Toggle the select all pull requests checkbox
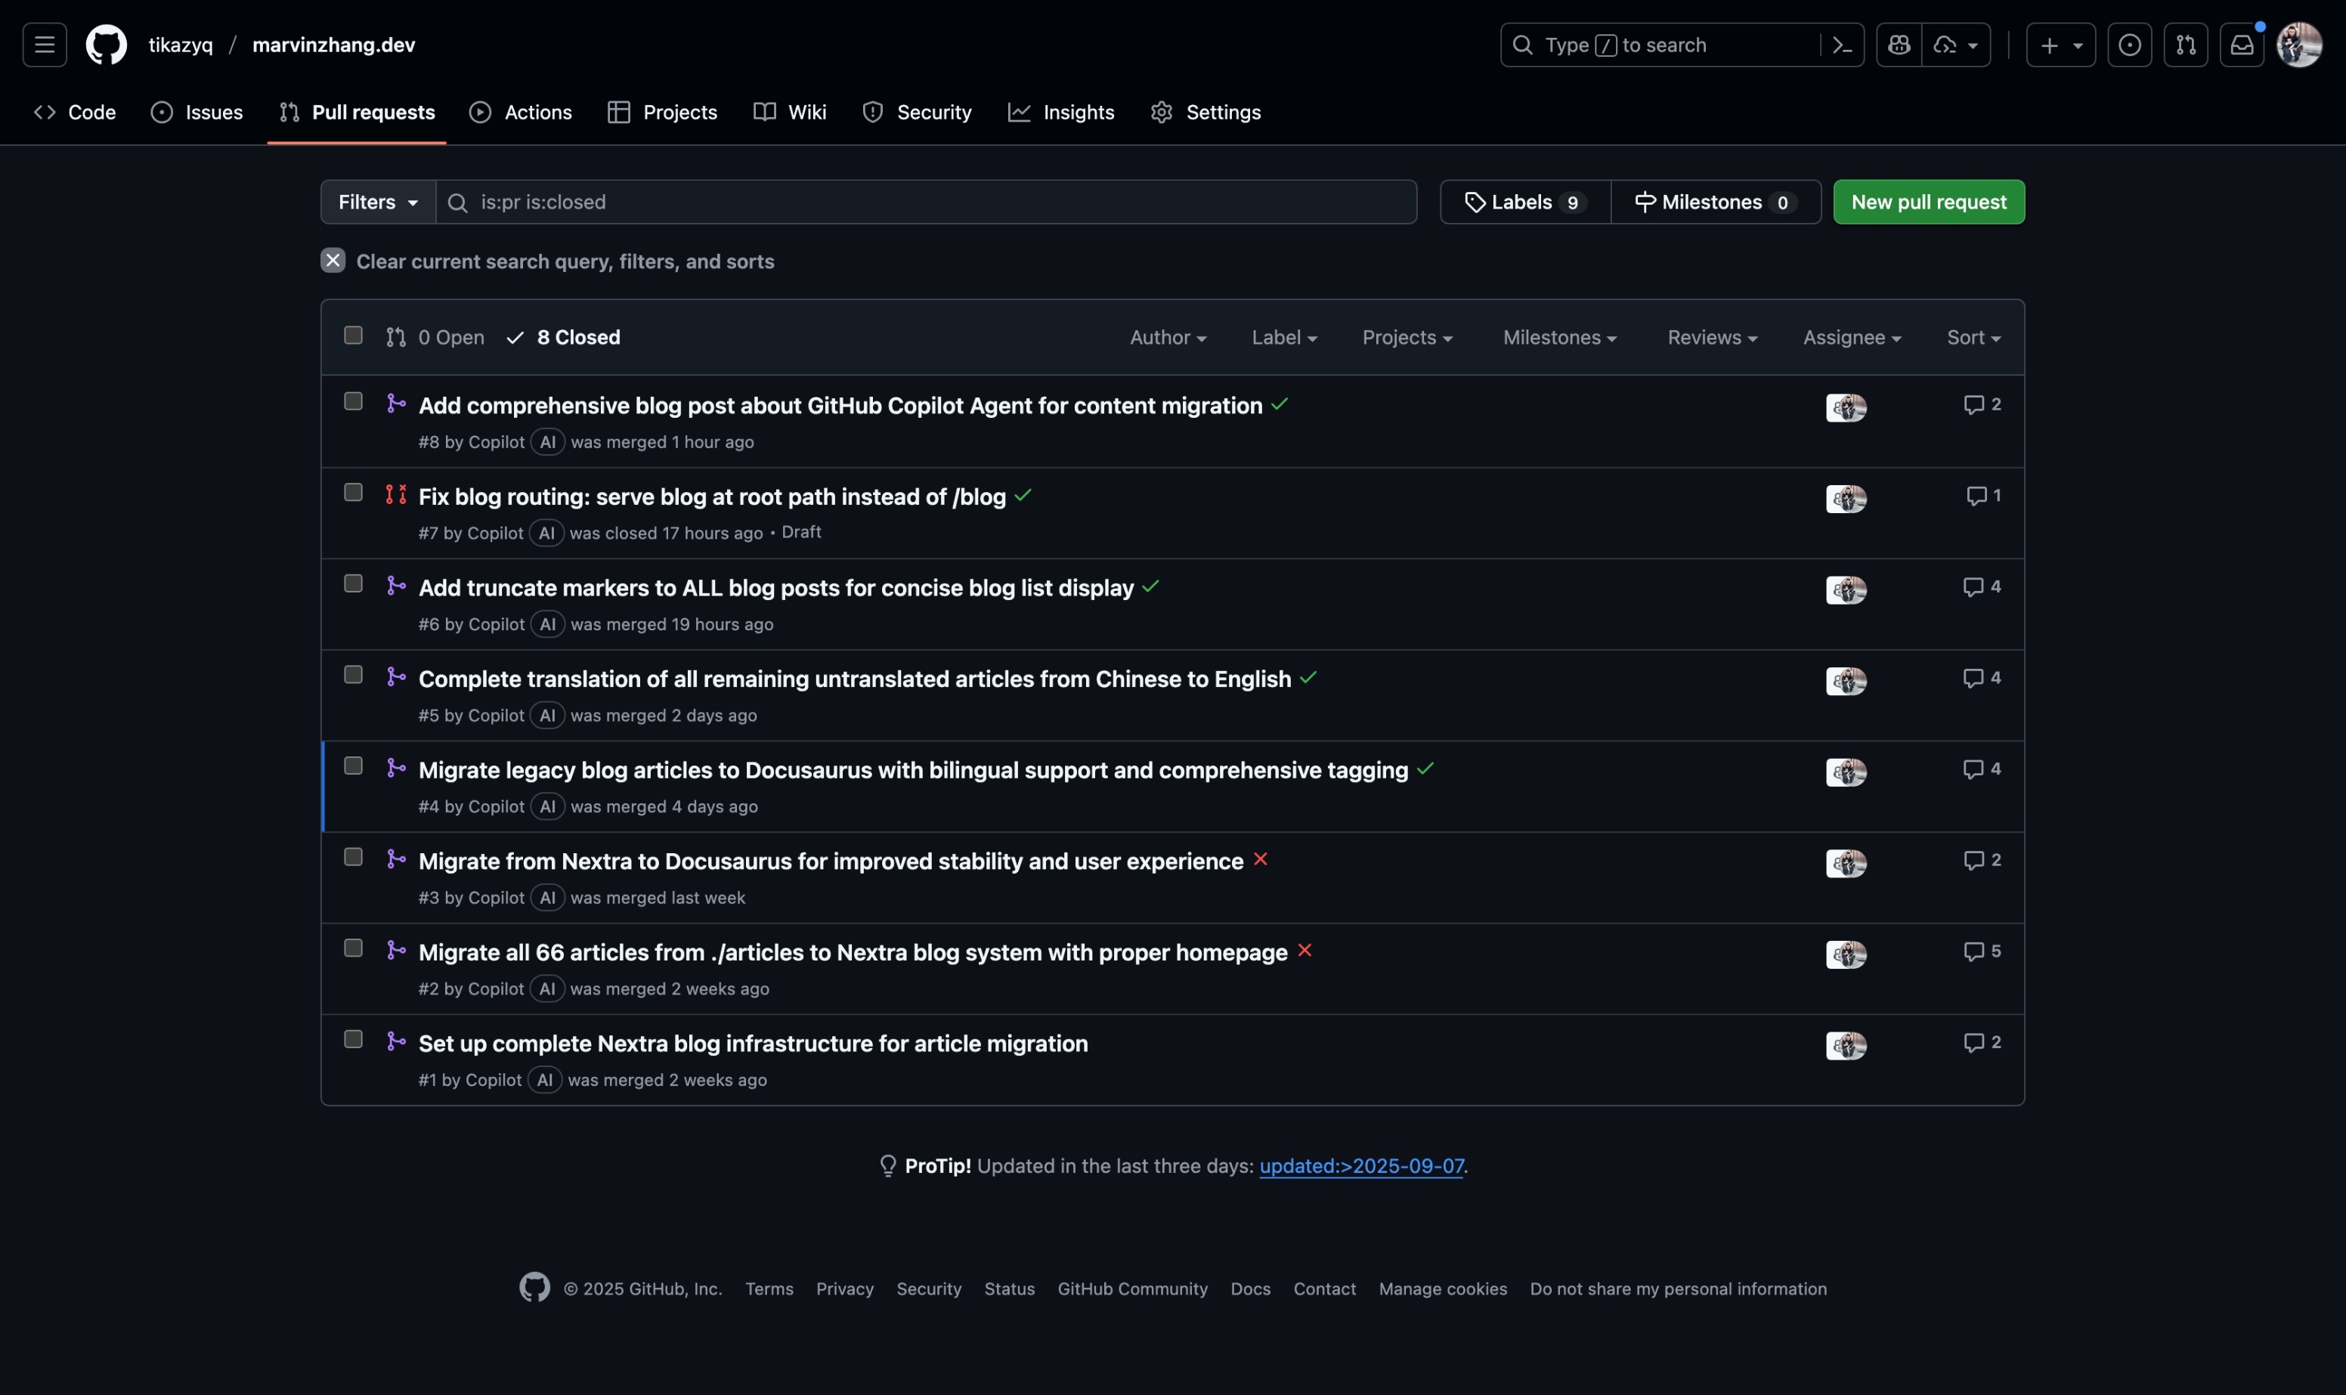This screenshot has width=2346, height=1395. click(x=354, y=336)
